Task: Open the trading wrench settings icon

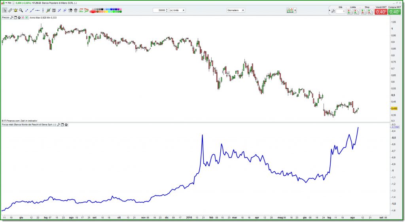Action: click(333, 11)
